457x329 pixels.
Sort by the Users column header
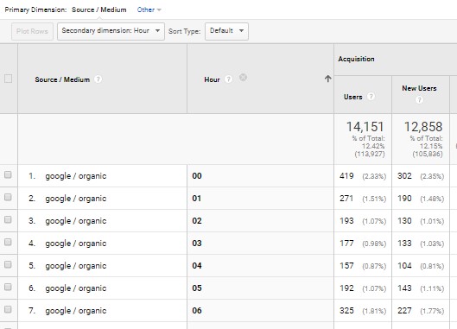point(353,97)
